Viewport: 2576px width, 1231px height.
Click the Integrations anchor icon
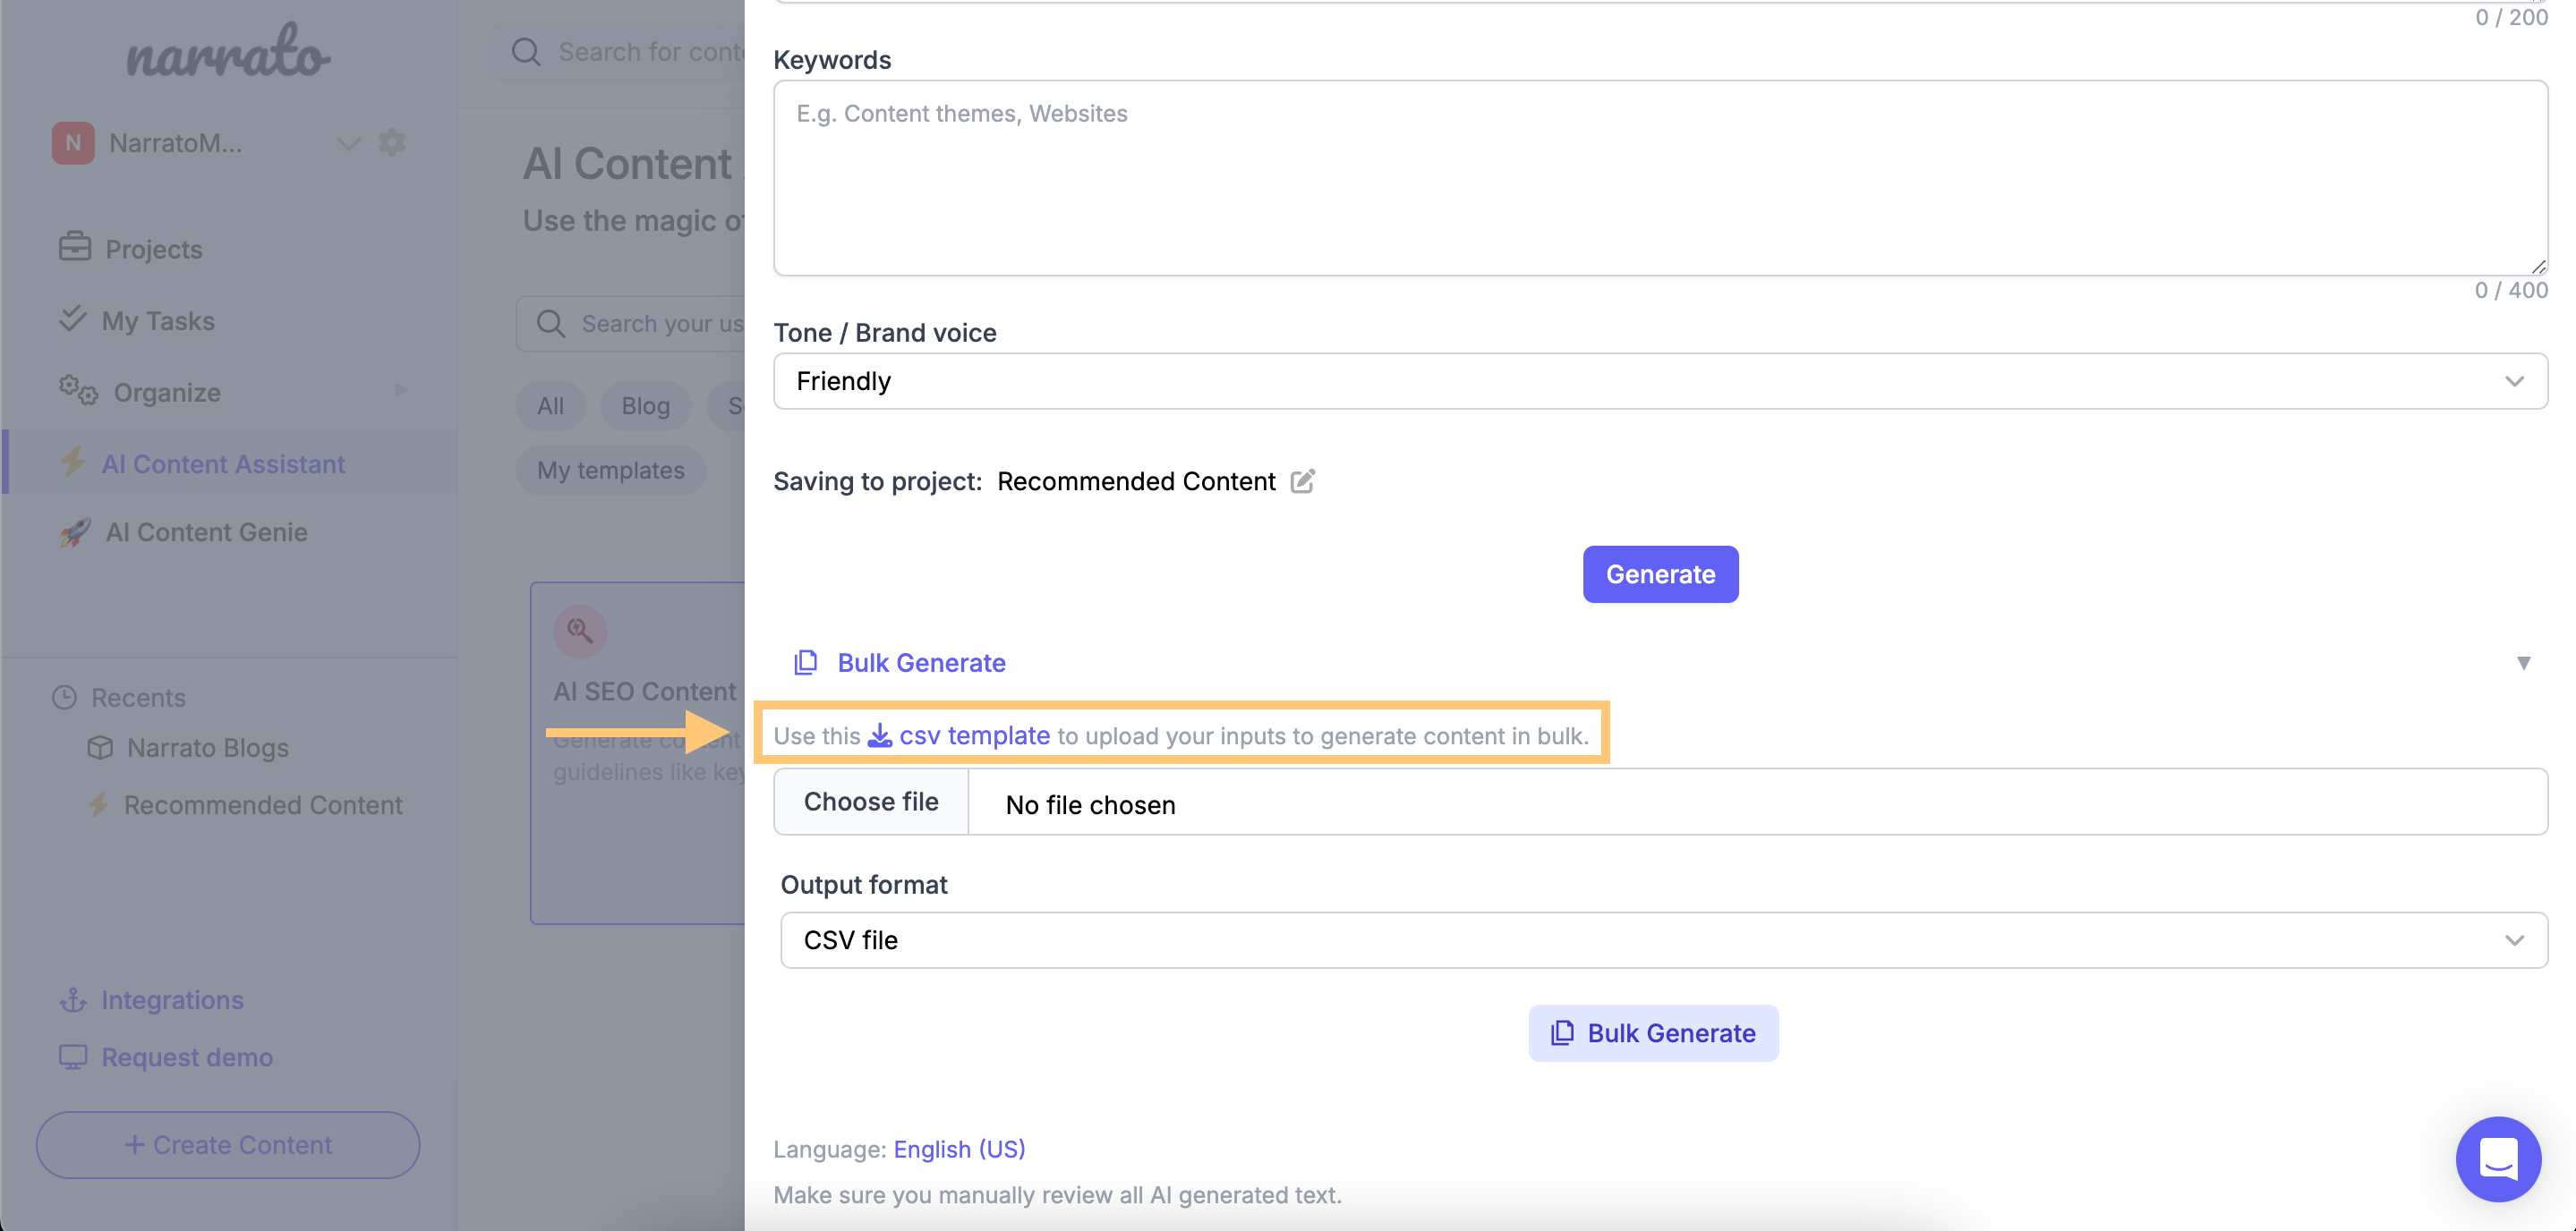pos(73,1000)
